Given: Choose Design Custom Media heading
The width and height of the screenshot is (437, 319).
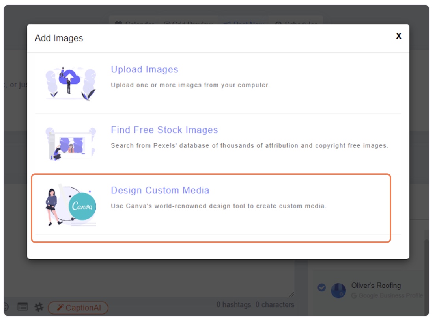Looking at the screenshot, I should click(160, 190).
